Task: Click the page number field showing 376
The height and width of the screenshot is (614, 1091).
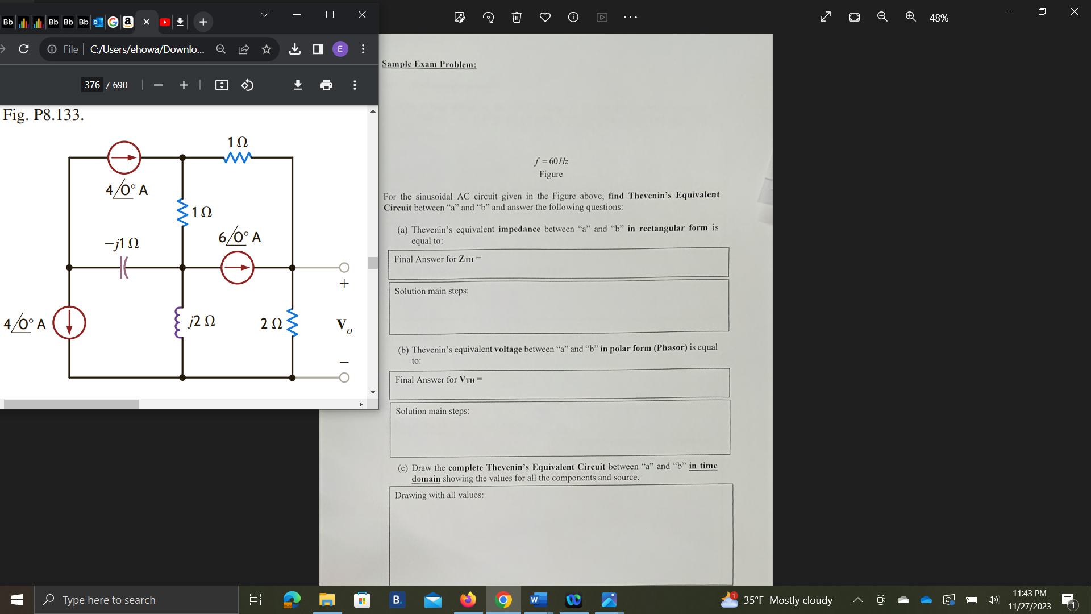Action: (x=91, y=85)
